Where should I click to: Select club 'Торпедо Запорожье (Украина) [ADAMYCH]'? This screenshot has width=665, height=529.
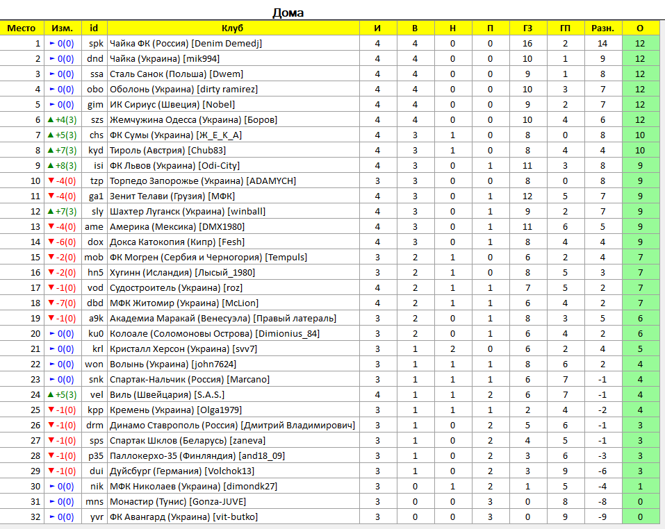coord(203,181)
